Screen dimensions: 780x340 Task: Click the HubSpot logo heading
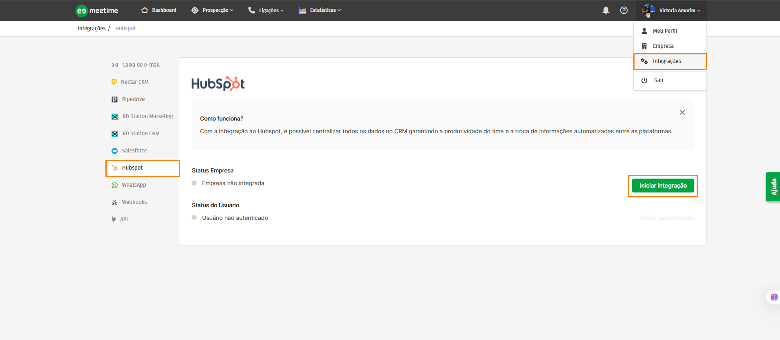(x=218, y=83)
